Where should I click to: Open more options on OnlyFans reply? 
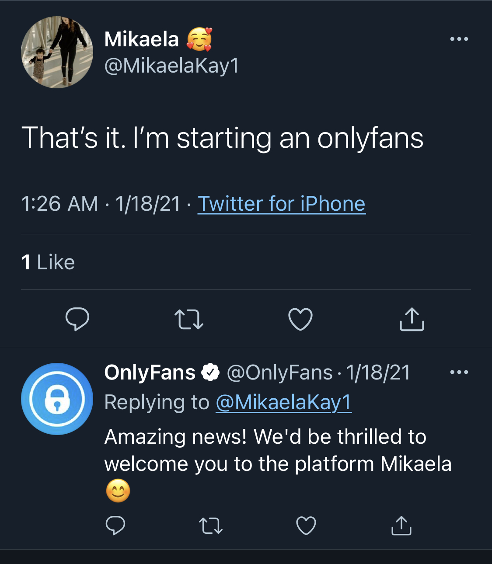tap(459, 373)
